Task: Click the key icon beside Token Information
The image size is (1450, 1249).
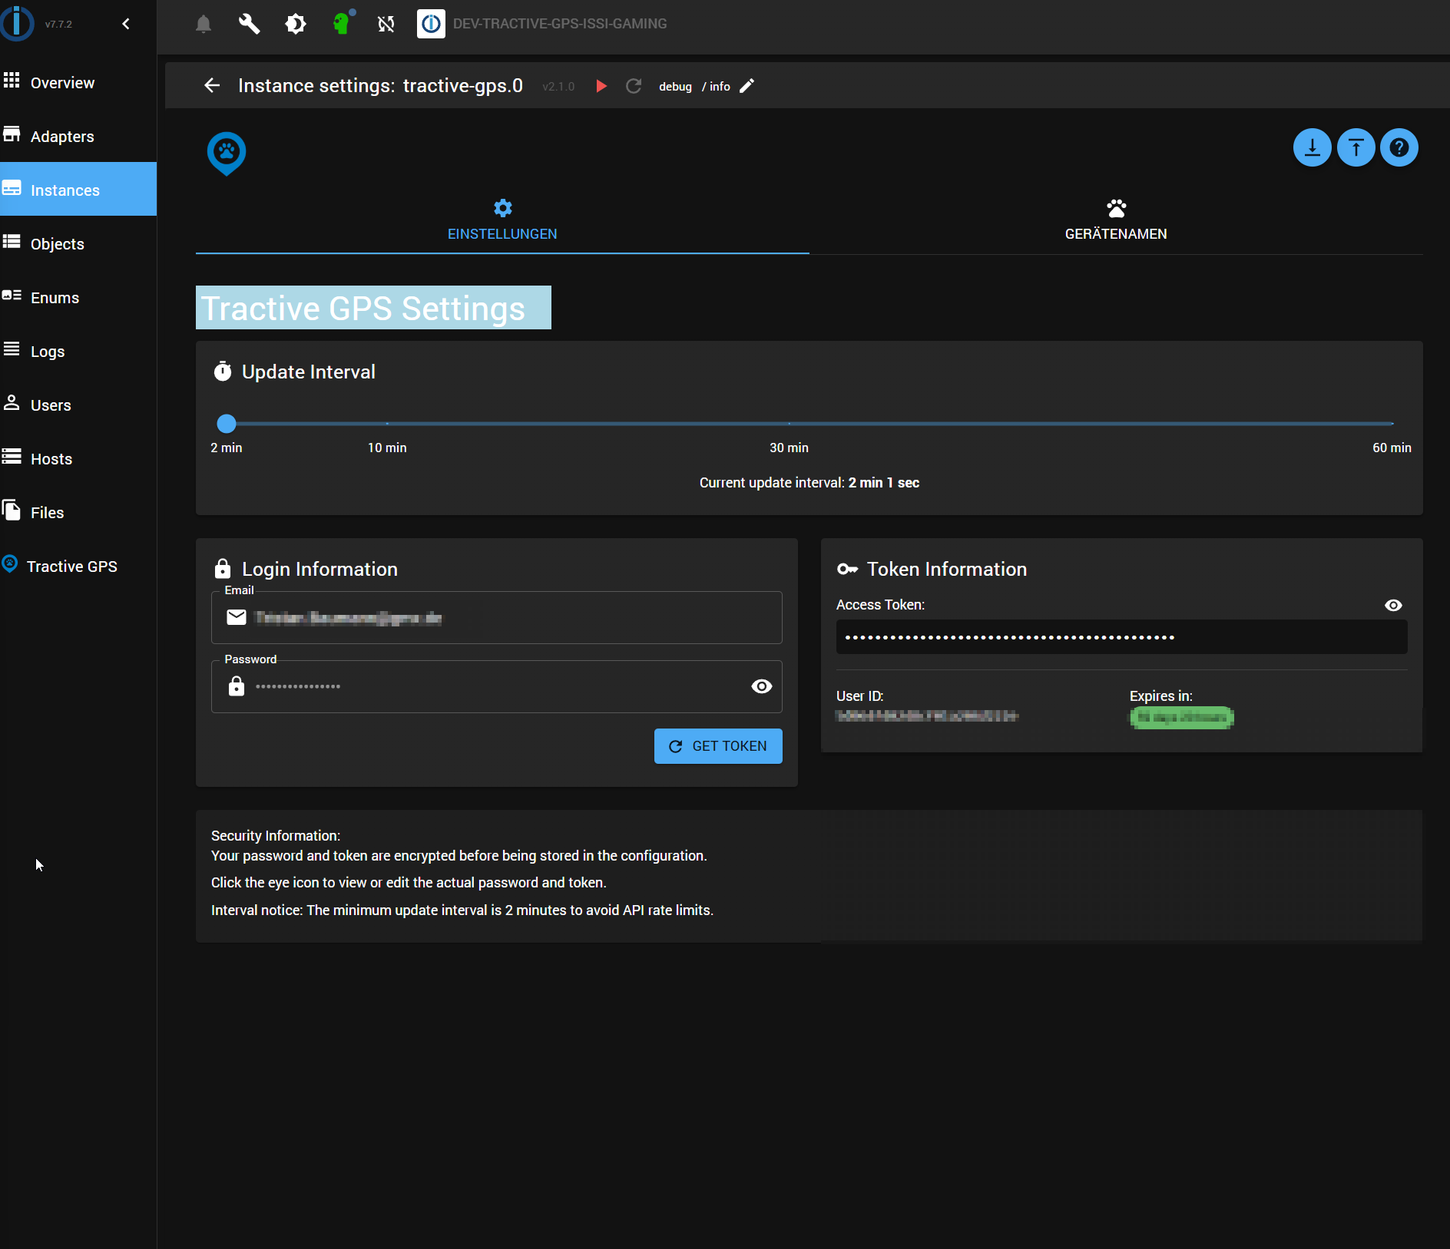Action: 848,569
